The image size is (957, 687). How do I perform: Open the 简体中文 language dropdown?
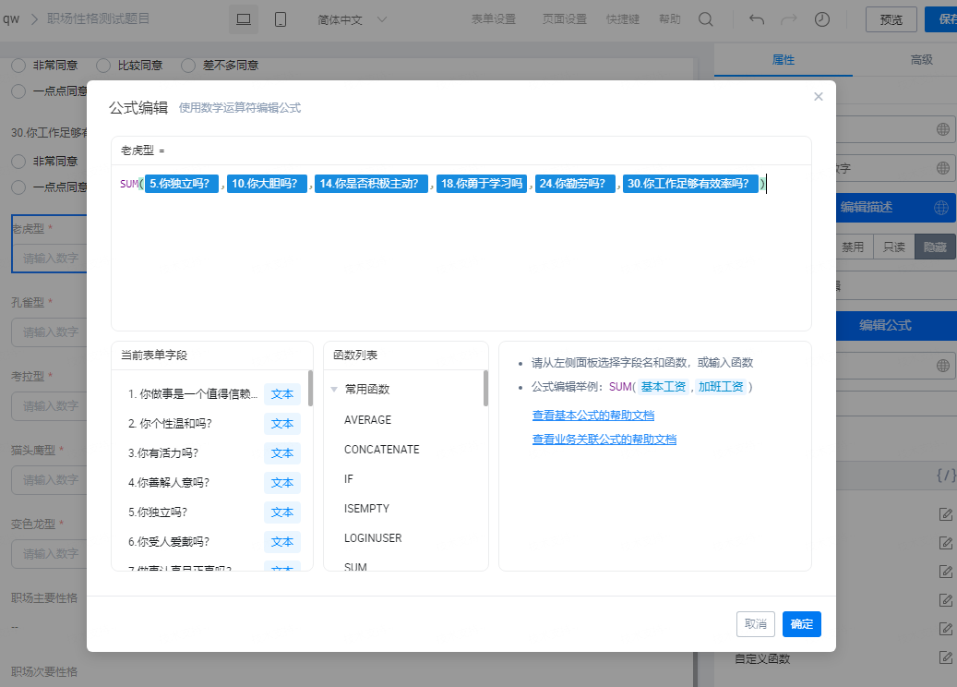[353, 19]
